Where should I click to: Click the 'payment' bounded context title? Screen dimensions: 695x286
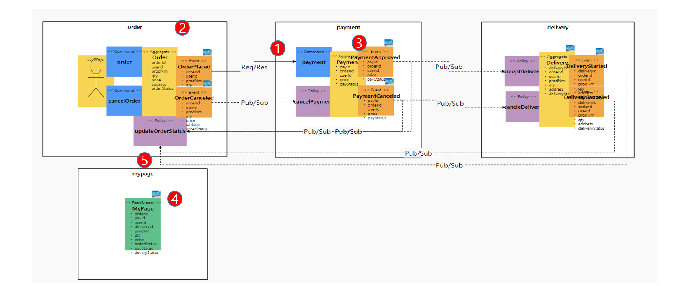(x=348, y=27)
